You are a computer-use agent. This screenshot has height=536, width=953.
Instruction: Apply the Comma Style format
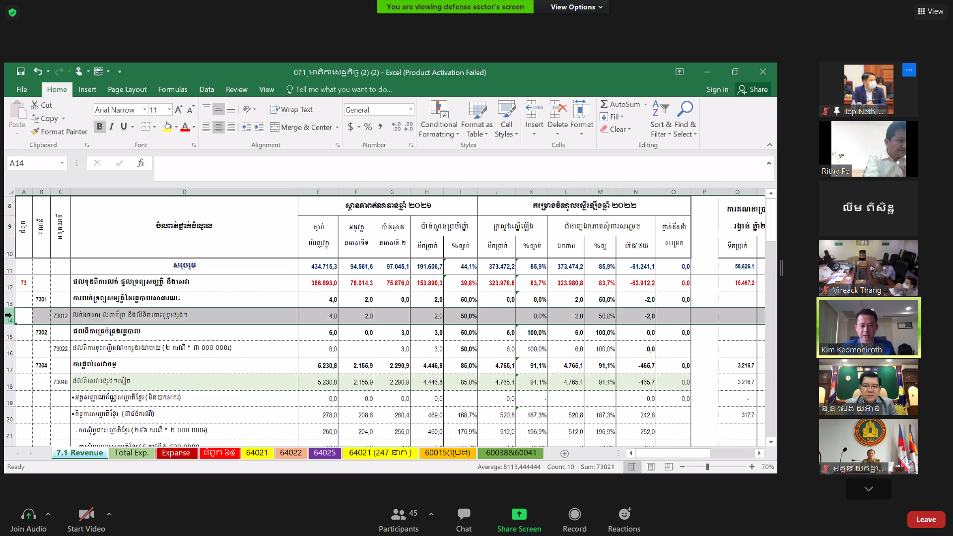(380, 127)
